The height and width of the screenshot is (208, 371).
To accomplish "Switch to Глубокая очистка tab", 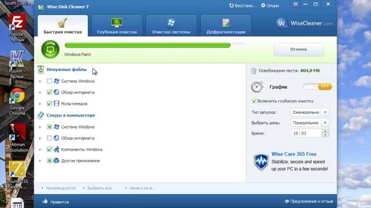I will point(117,25).
